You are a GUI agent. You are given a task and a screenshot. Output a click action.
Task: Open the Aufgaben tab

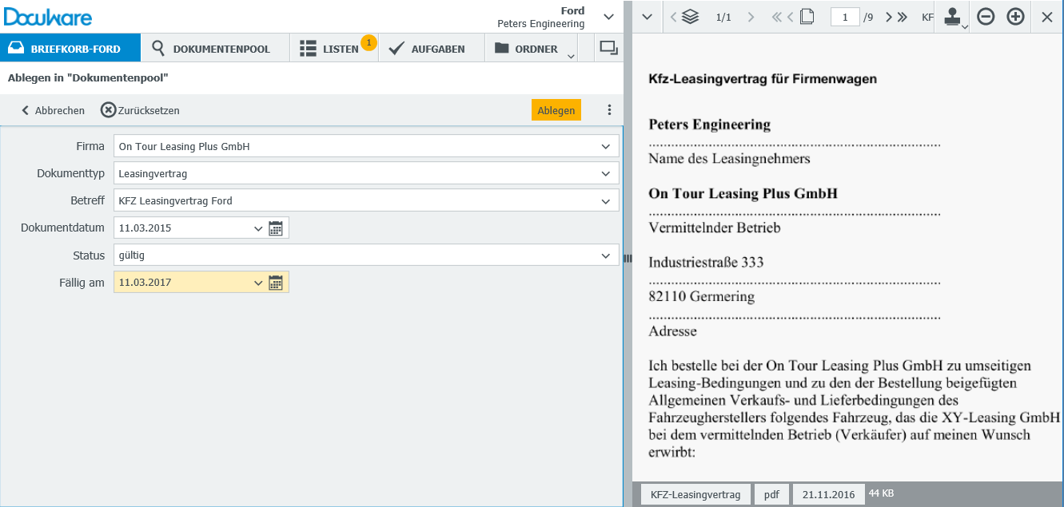pyautogui.click(x=427, y=49)
